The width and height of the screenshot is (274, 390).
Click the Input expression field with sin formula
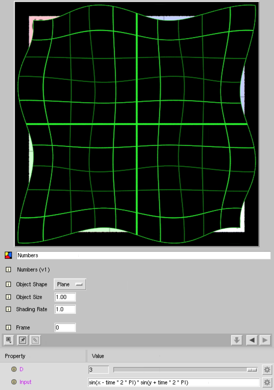click(x=174, y=382)
